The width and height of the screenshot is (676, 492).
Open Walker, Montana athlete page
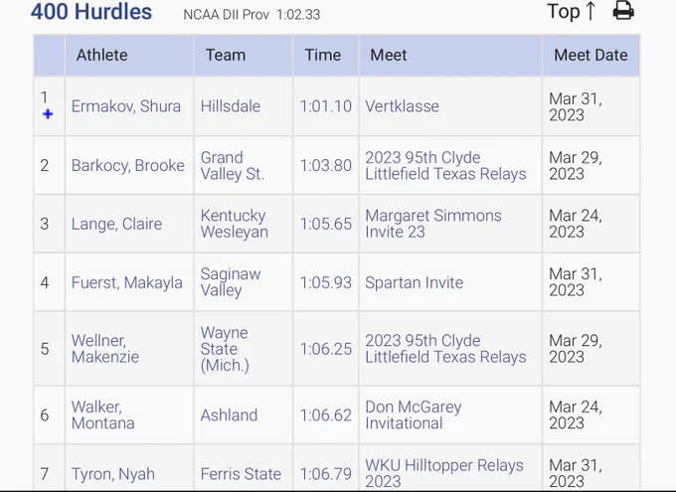[103, 415]
